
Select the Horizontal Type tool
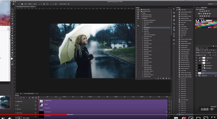tap(12, 45)
